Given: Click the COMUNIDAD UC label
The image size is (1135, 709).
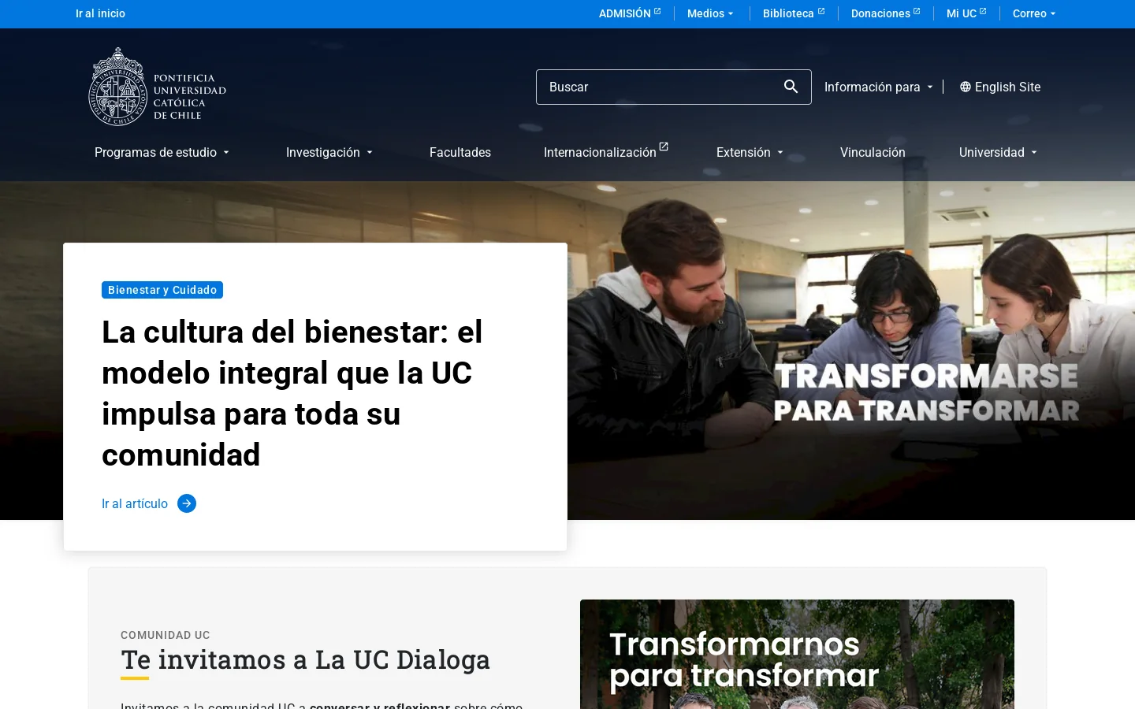Looking at the screenshot, I should 166,635.
